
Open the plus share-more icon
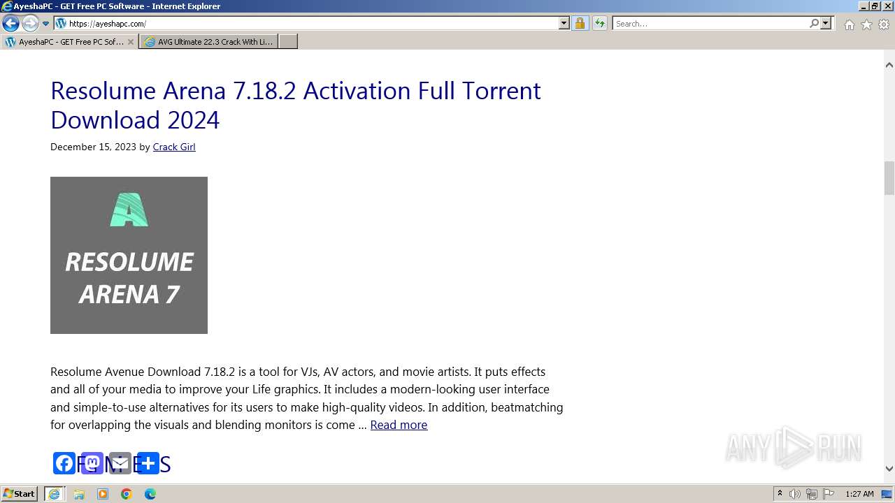[x=148, y=463]
